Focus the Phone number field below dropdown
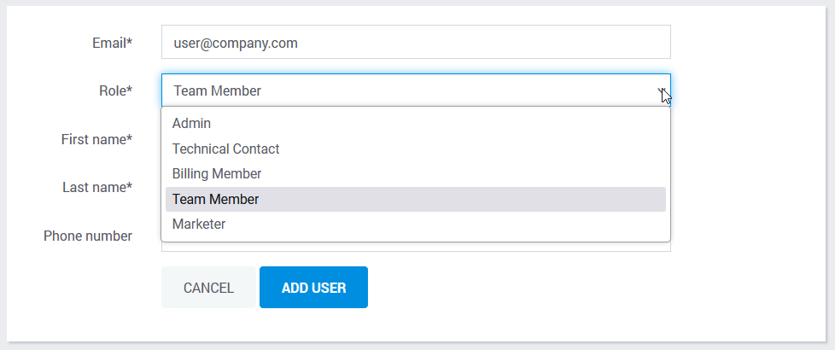 pyautogui.click(x=416, y=248)
